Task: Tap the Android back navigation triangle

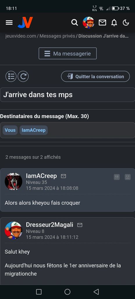Action: (96, 292)
